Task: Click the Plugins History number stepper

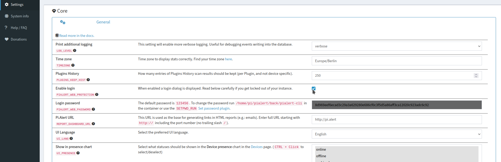Action: pyautogui.click(x=476, y=76)
